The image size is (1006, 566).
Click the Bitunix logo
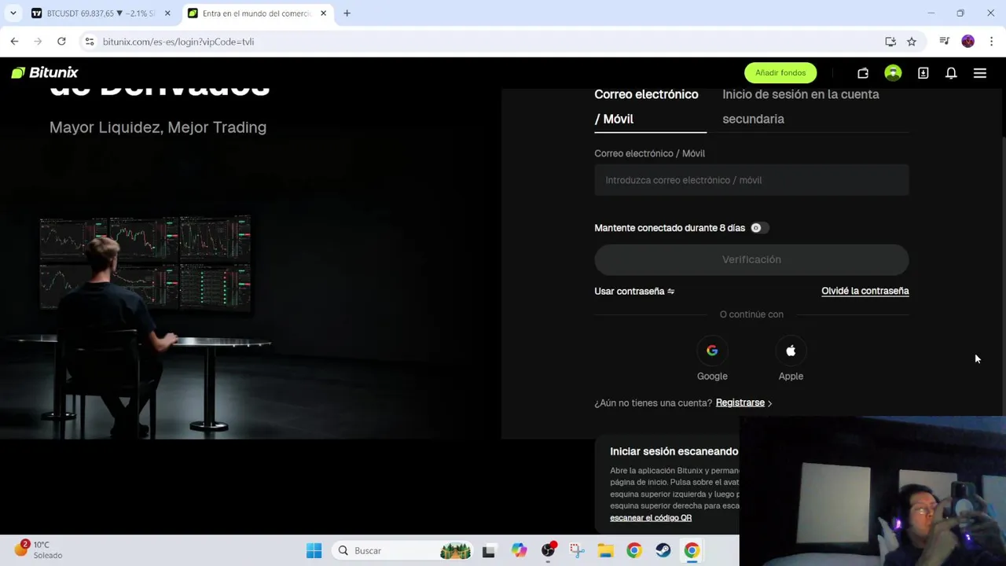pos(45,72)
